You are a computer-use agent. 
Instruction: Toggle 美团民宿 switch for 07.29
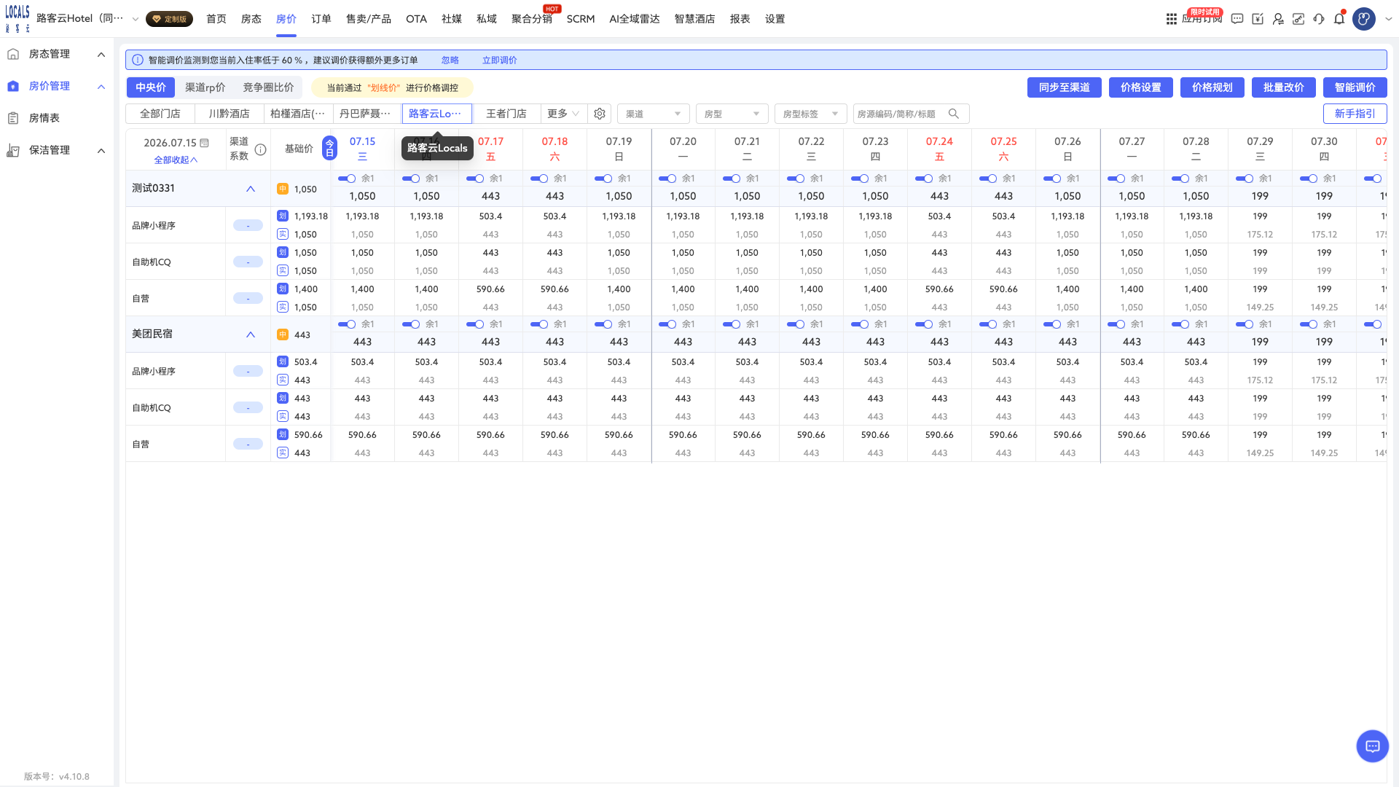(x=1245, y=324)
